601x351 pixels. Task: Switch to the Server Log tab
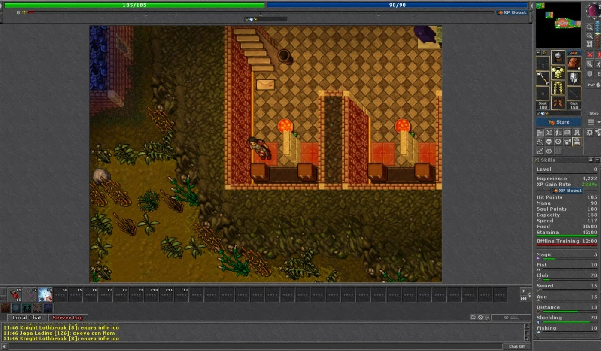67,318
